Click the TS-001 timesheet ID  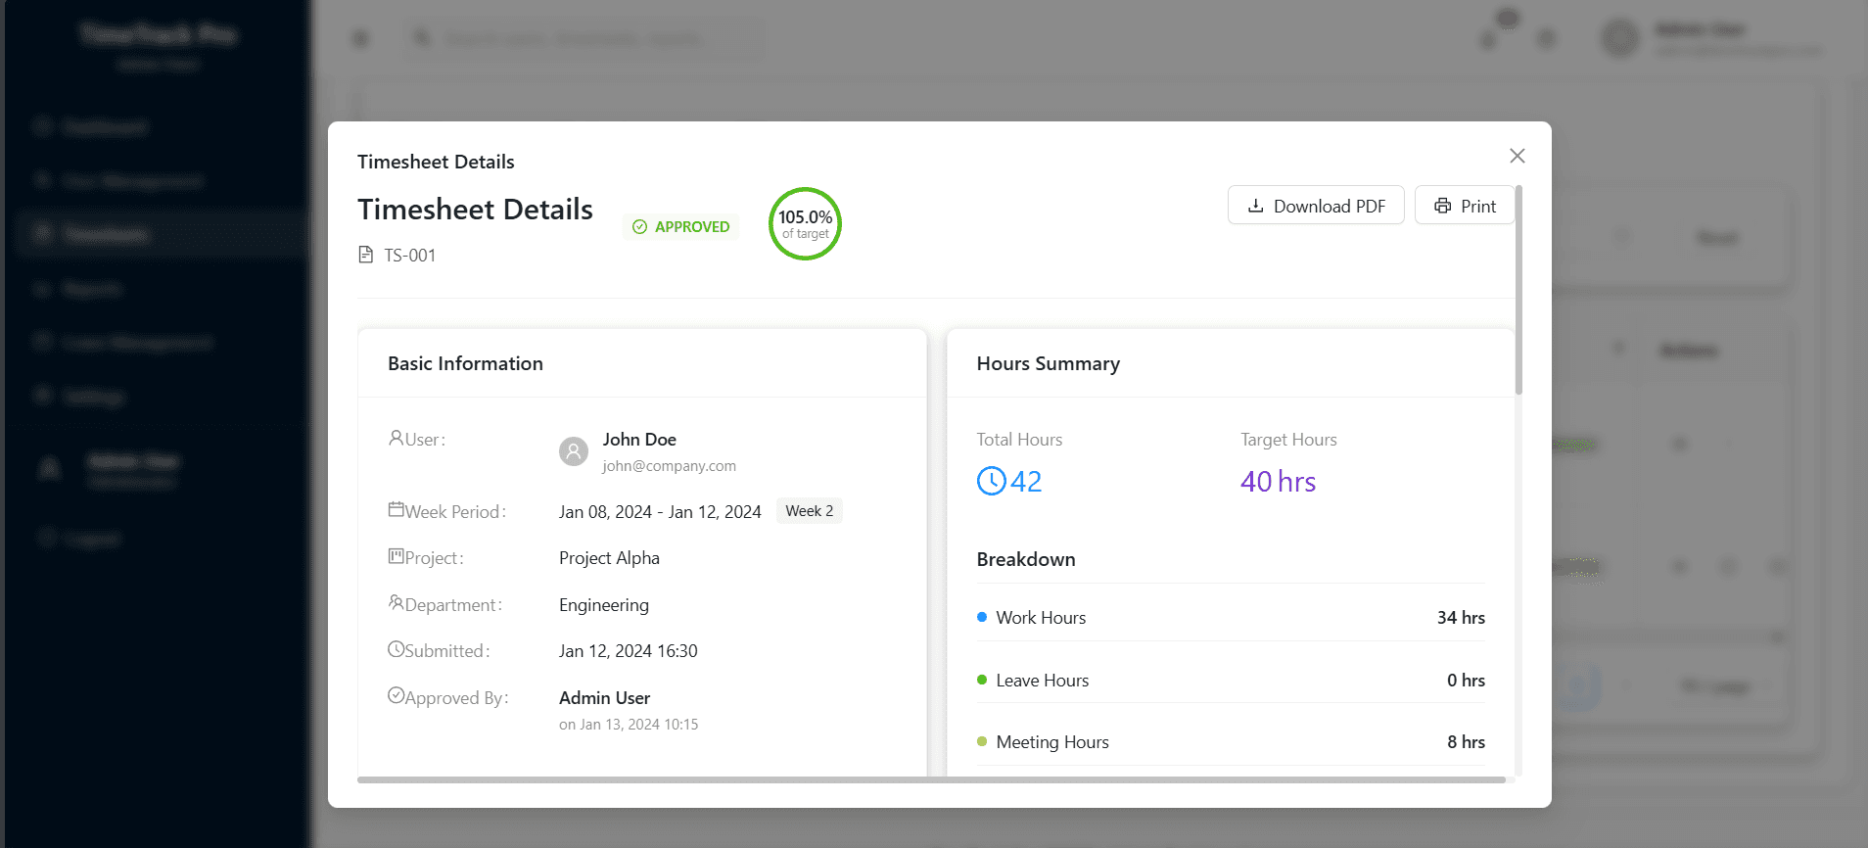click(x=409, y=256)
